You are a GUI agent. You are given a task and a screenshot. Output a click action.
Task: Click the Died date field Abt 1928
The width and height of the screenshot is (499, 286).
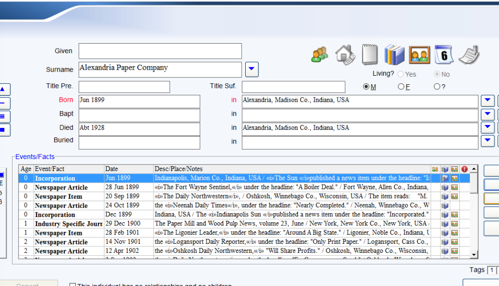(x=139, y=129)
